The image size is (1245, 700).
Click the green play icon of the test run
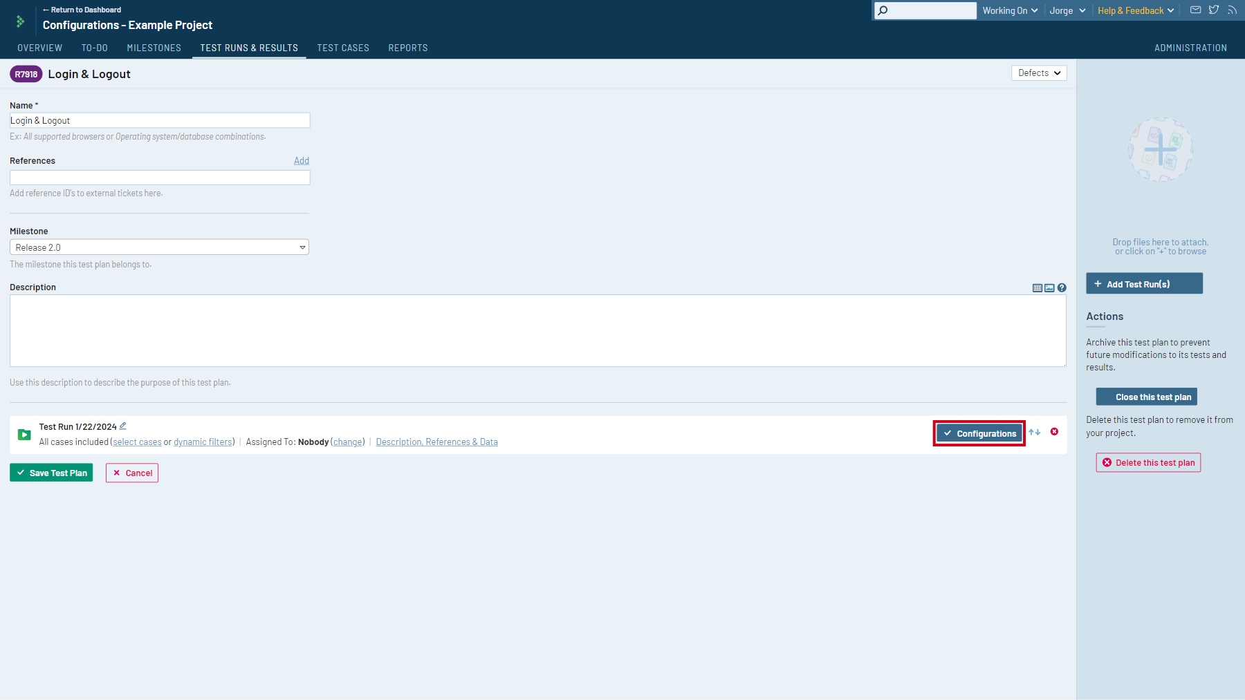24,435
